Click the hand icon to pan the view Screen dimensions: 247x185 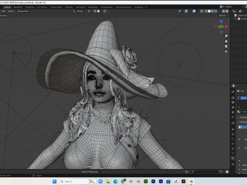tap(226, 41)
